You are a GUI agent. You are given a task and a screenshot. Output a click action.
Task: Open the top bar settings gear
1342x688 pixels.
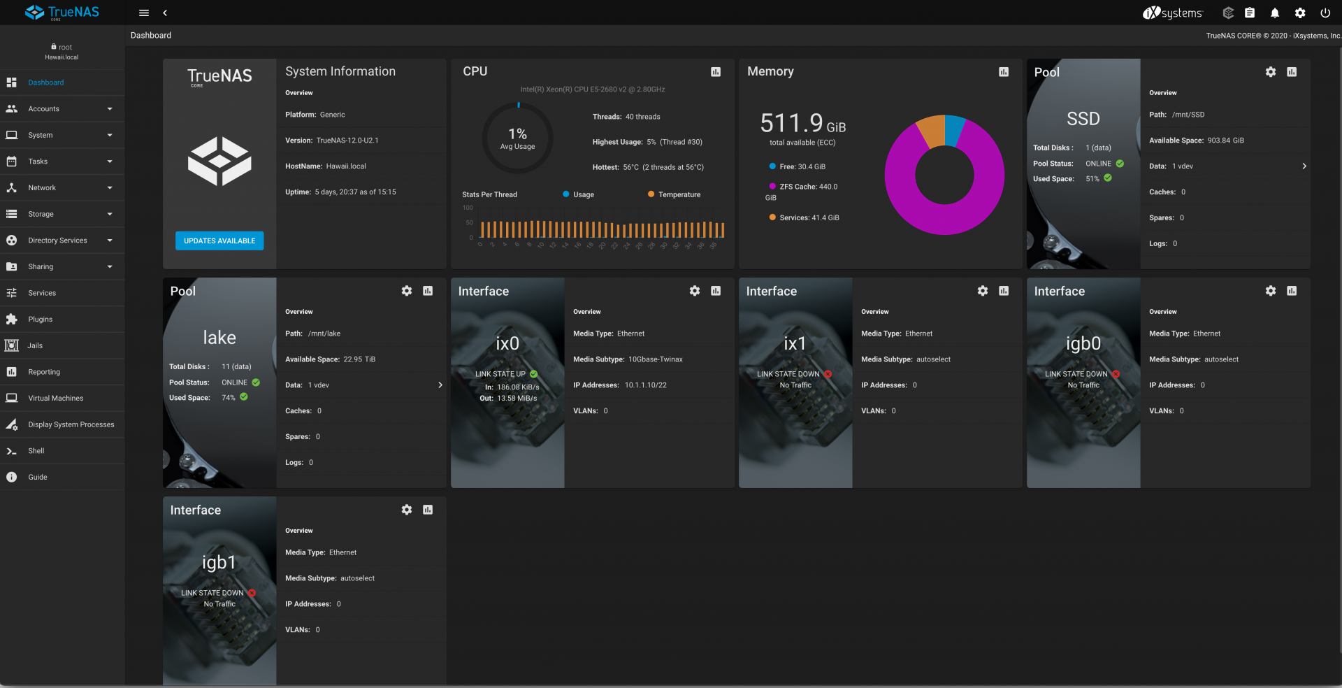tap(1300, 13)
